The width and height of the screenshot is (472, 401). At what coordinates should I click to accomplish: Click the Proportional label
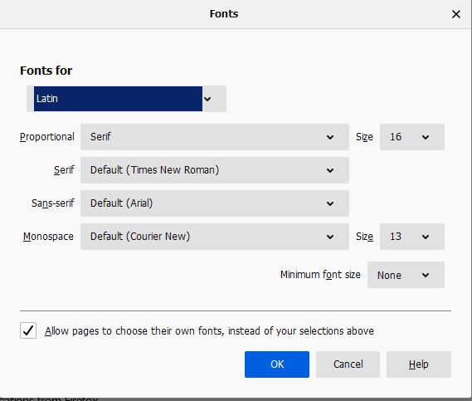point(47,137)
